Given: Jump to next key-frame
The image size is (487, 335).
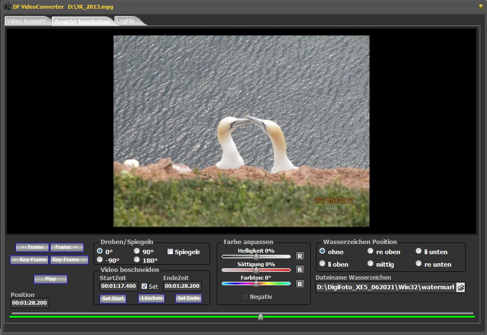Looking at the screenshot, I should [69, 260].
